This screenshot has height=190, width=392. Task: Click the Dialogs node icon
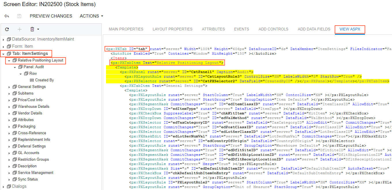pos(9,186)
